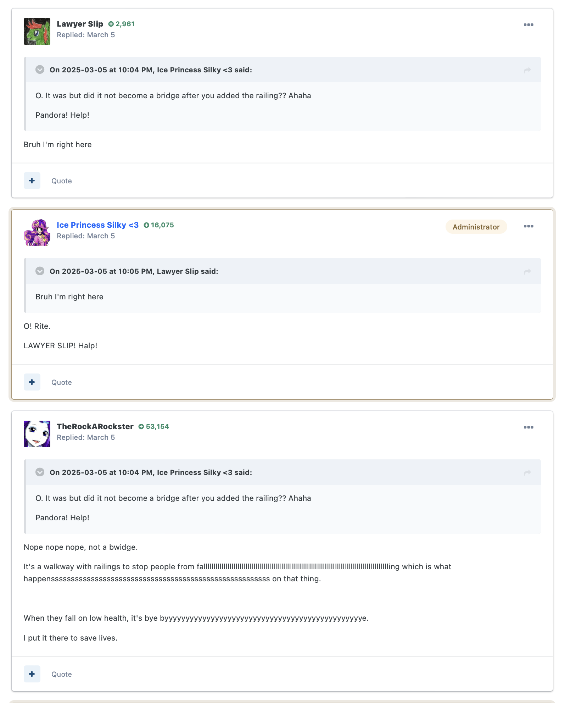Go to the quoted Lawyer Slip post
565x703 pixels.
point(527,271)
